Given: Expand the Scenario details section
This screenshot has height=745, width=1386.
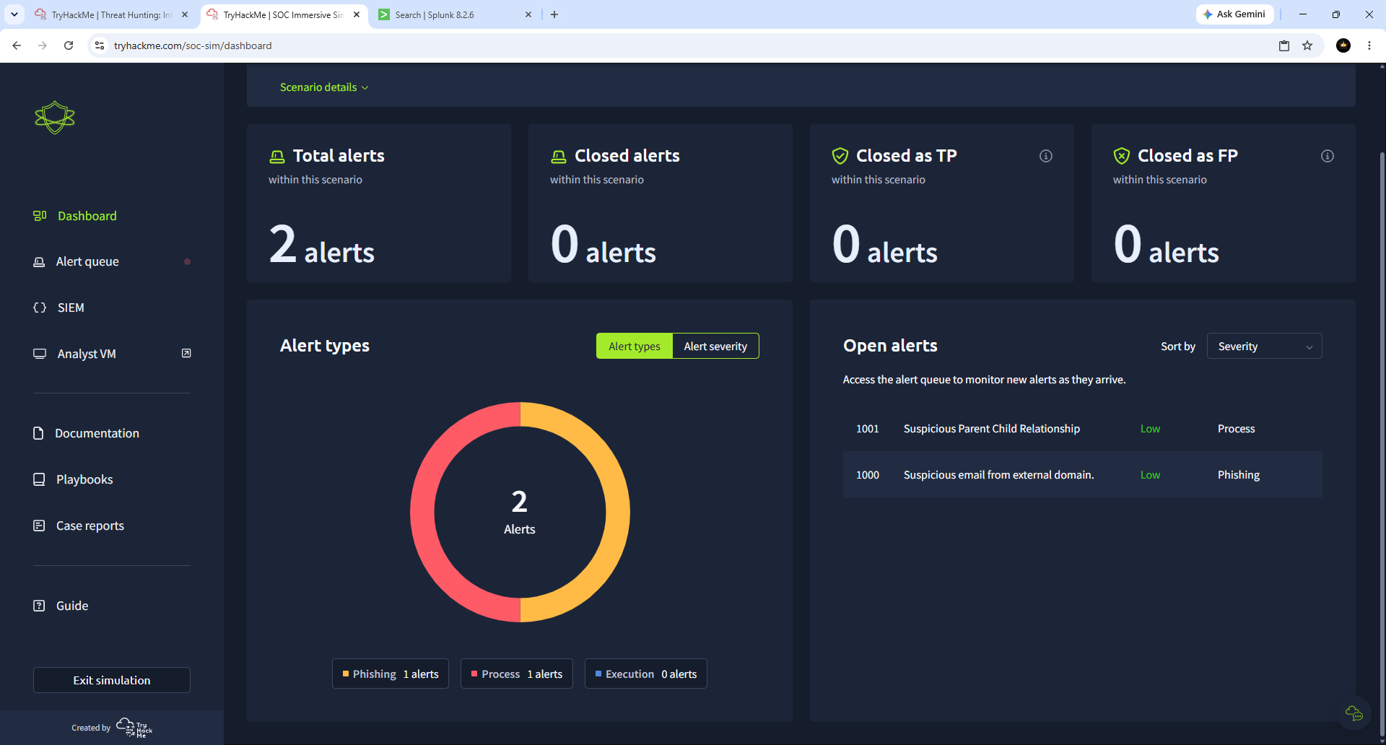Looking at the screenshot, I should pyautogui.click(x=324, y=87).
